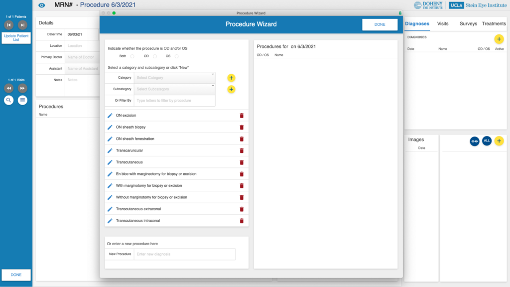Select the Both radio button
This screenshot has width=510, height=287.
pos(132,56)
